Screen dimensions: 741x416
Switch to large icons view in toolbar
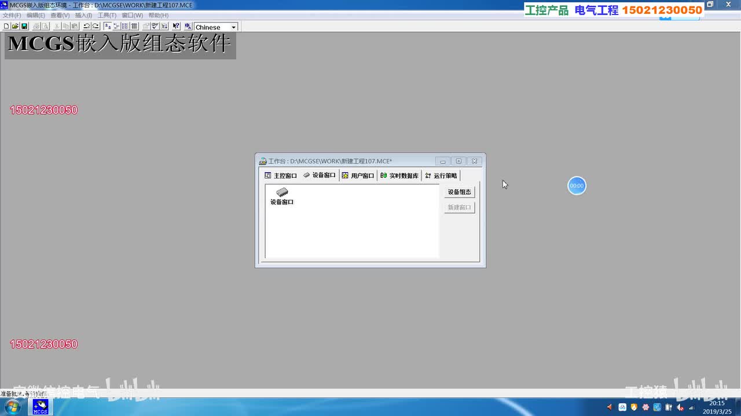click(108, 27)
